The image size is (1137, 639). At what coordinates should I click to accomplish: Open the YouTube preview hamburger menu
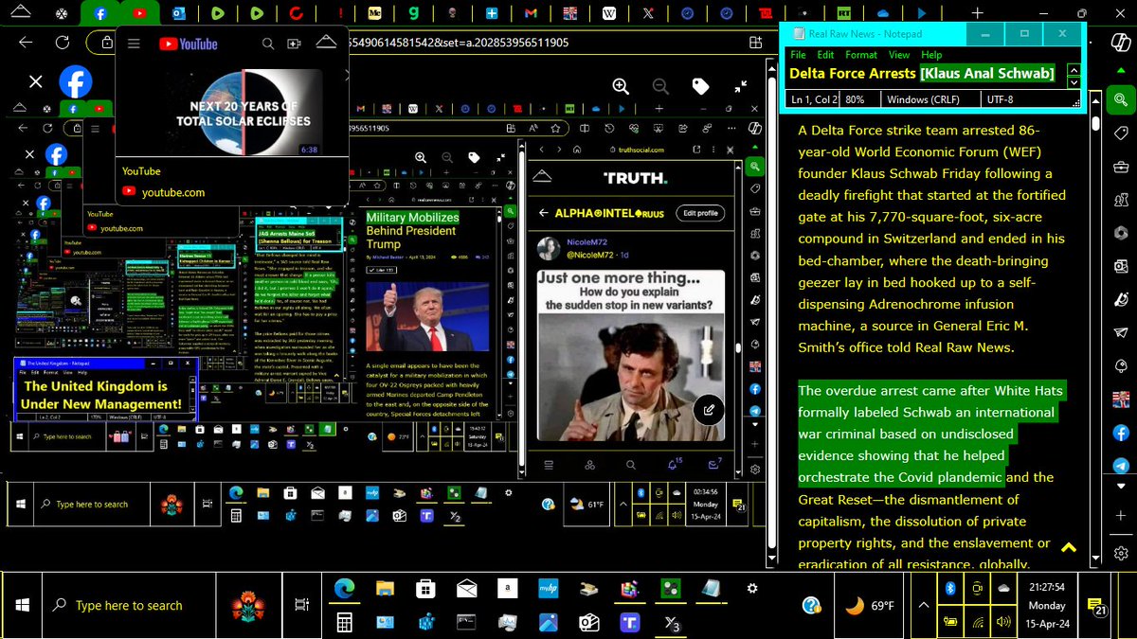(135, 44)
